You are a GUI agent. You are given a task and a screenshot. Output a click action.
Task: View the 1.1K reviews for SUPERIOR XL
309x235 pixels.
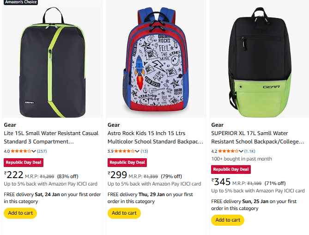pos(249,151)
